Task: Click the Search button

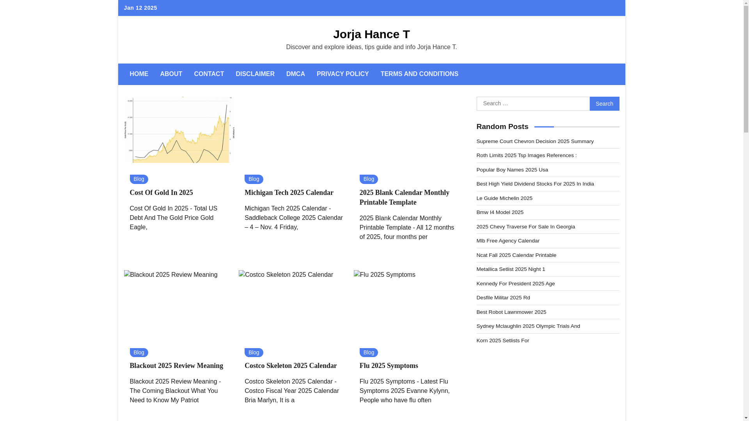Action: coord(604,104)
